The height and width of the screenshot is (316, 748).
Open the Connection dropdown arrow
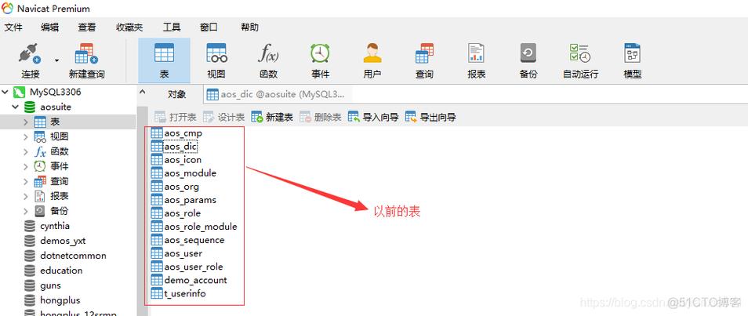coord(56,60)
